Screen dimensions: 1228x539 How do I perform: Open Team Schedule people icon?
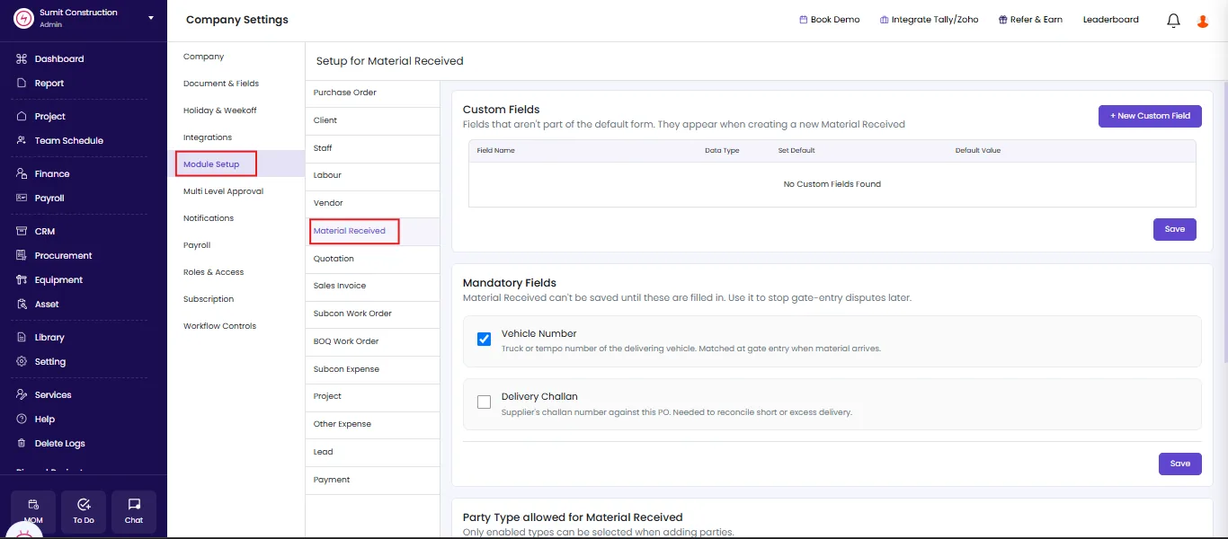[22, 141]
